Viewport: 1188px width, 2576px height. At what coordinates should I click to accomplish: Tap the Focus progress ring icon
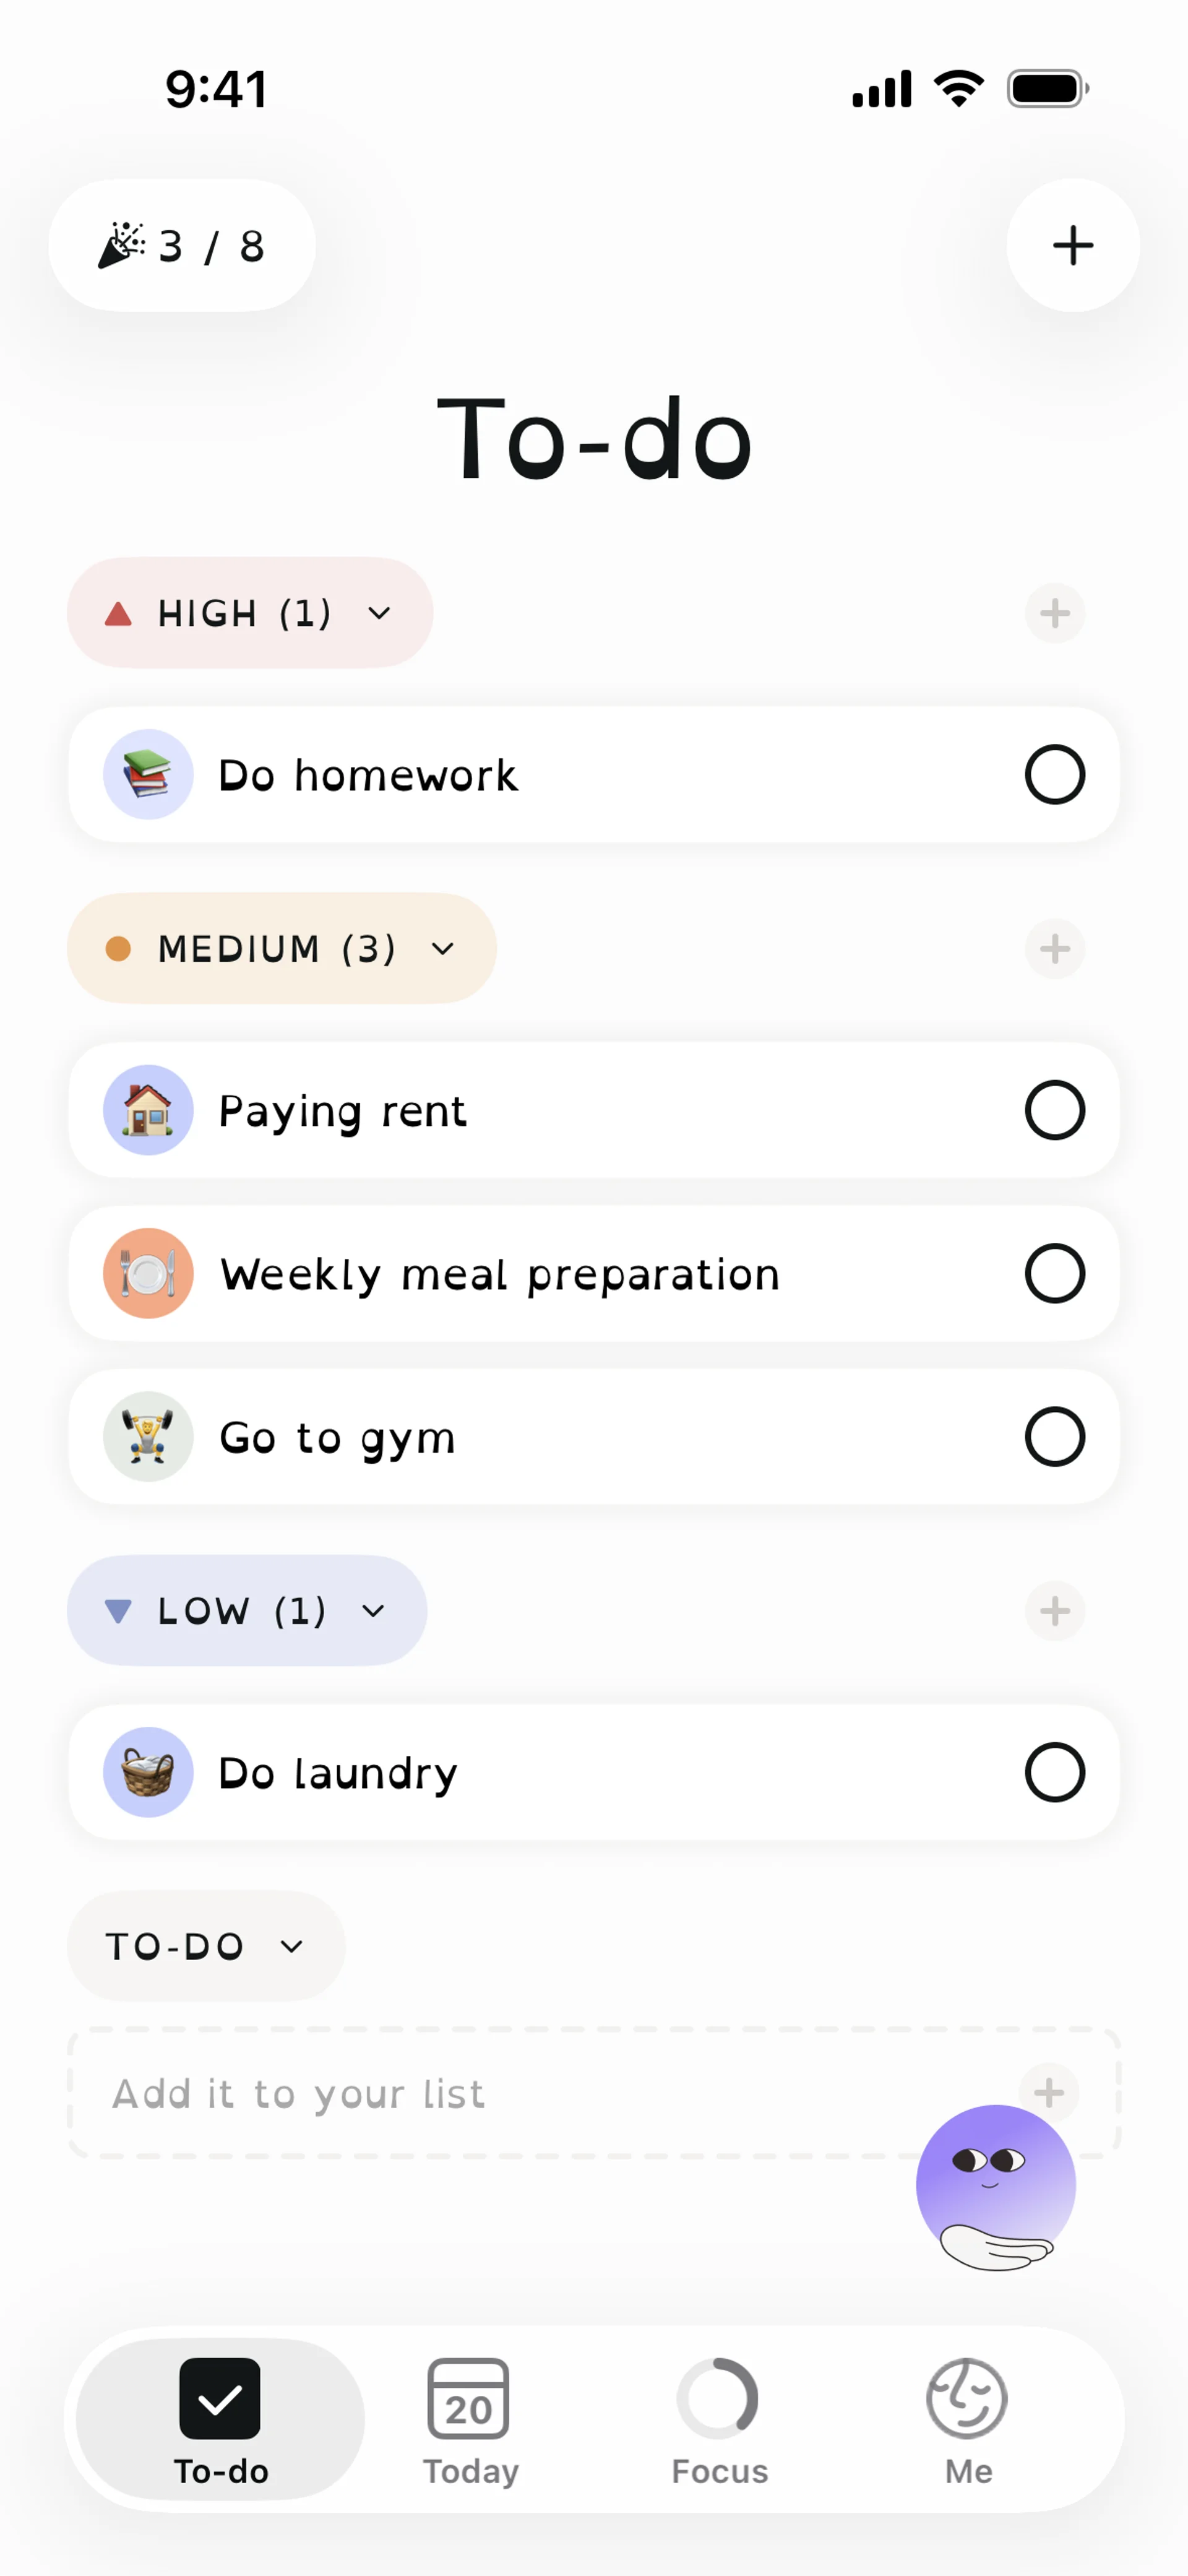click(718, 2398)
